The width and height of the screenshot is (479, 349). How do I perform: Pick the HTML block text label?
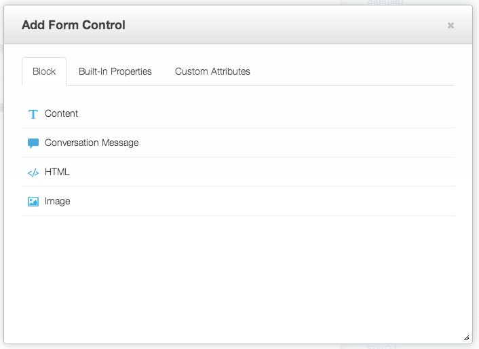click(57, 172)
